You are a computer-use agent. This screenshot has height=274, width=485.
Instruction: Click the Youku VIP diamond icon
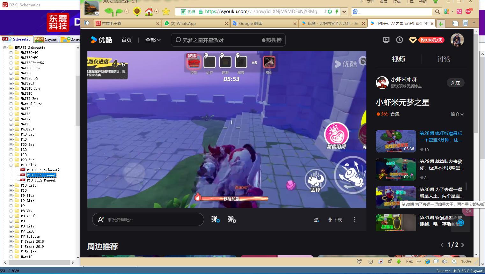coord(413,40)
